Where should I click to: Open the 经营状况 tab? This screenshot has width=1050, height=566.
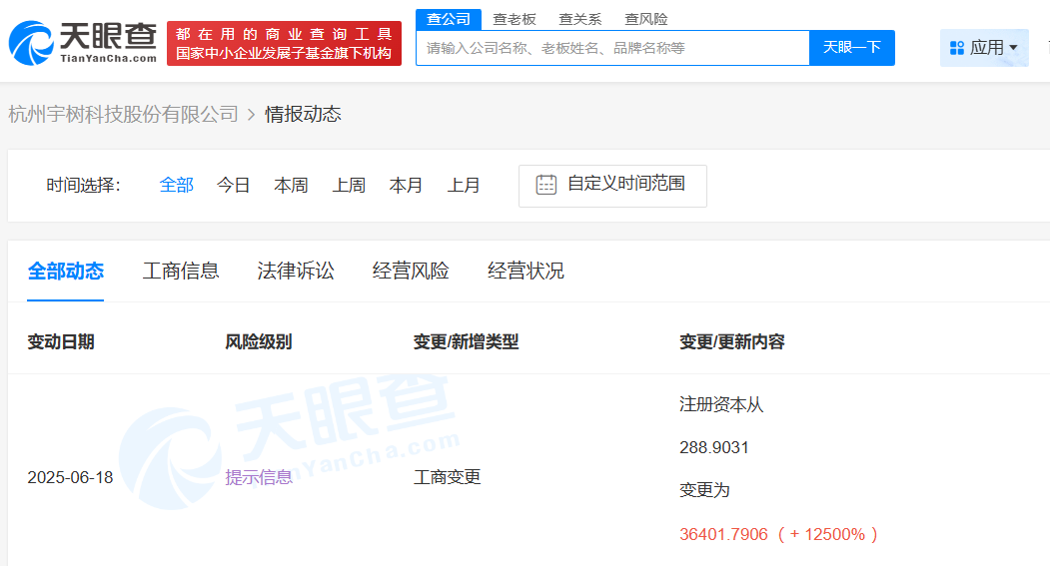pyautogui.click(x=525, y=271)
